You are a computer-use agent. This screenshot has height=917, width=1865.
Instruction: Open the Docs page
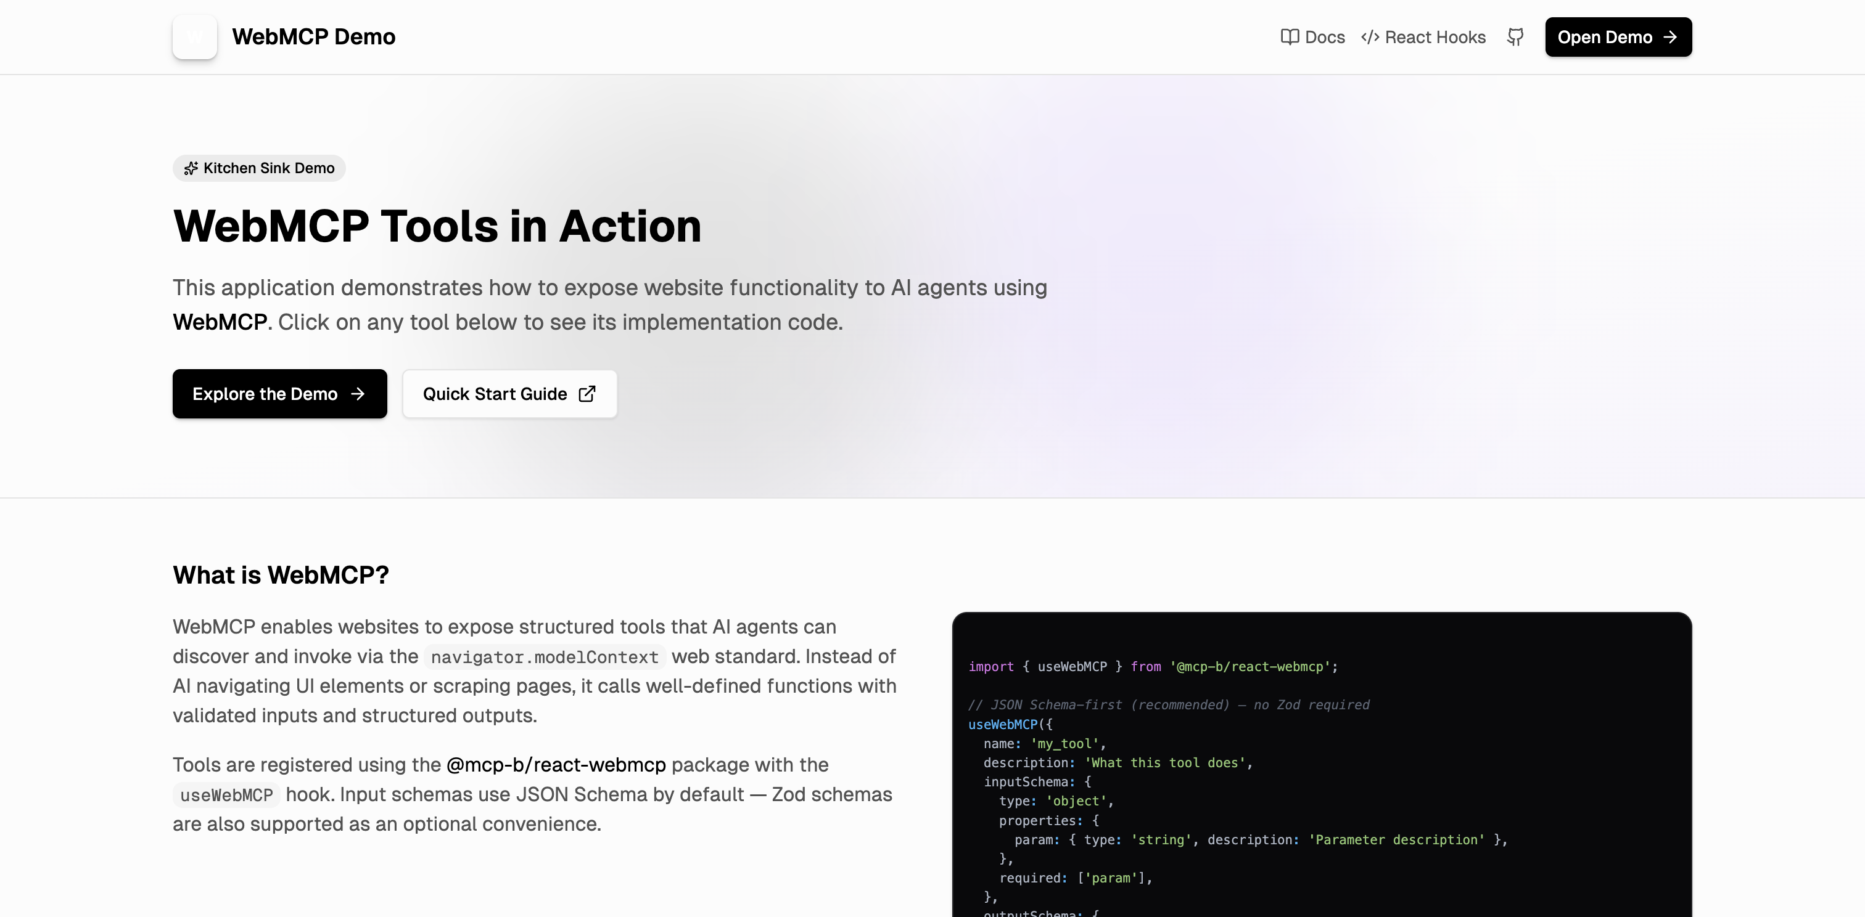pyautogui.click(x=1324, y=37)
